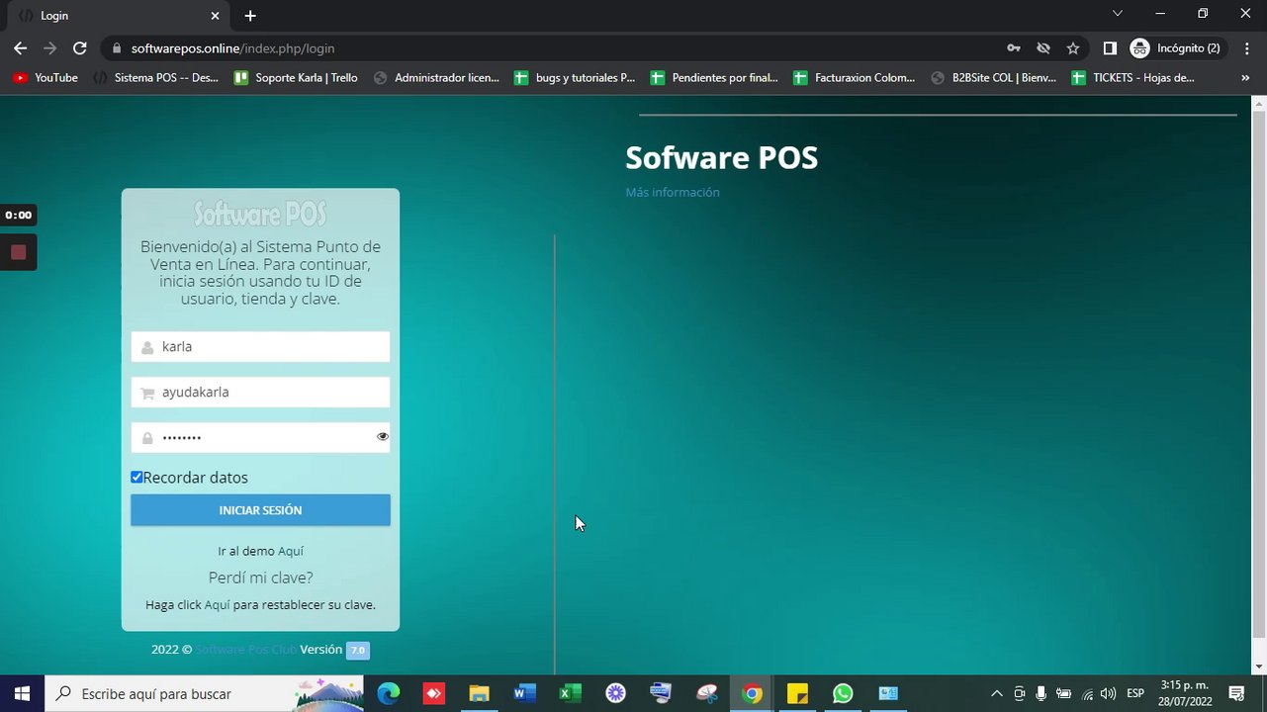Toggle password visibility eye icon
1267x712 pixels.
click(x=383, y=436)
